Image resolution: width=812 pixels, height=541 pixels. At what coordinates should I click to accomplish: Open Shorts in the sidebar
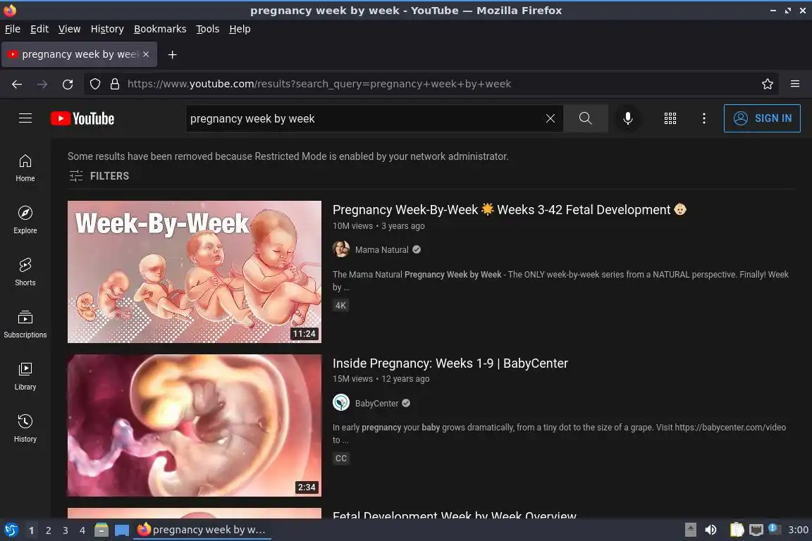tap(25, 272)
